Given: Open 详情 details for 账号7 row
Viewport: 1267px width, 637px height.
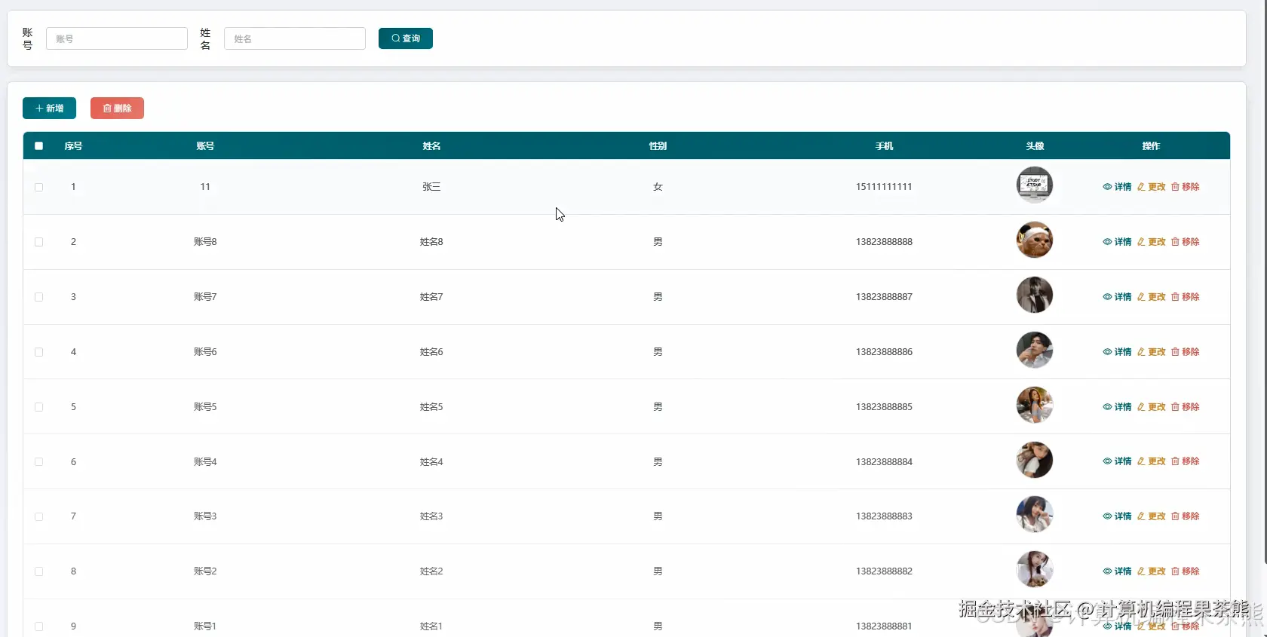Looking at the screenshot, I should point(1117,297).
